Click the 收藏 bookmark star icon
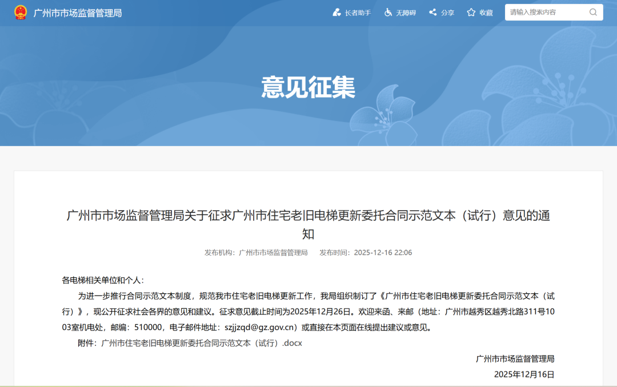The image size is (617, 387). [471, 11]
